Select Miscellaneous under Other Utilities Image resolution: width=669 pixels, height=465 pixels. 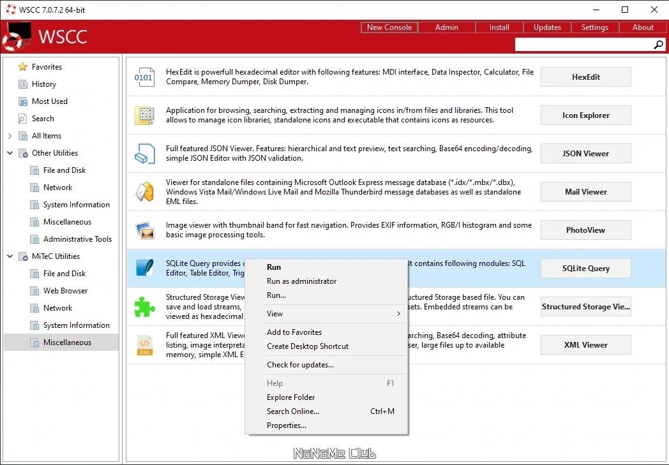tap(61, 222)
